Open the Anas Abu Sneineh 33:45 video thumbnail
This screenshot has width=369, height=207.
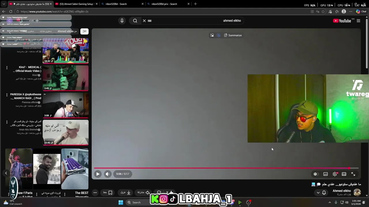click(x=66, y=133)
